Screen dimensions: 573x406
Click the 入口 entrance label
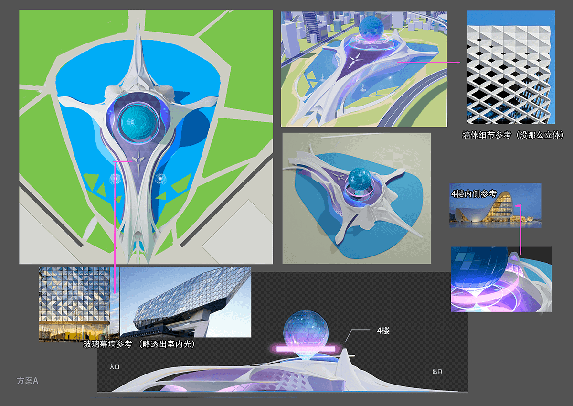114,367
